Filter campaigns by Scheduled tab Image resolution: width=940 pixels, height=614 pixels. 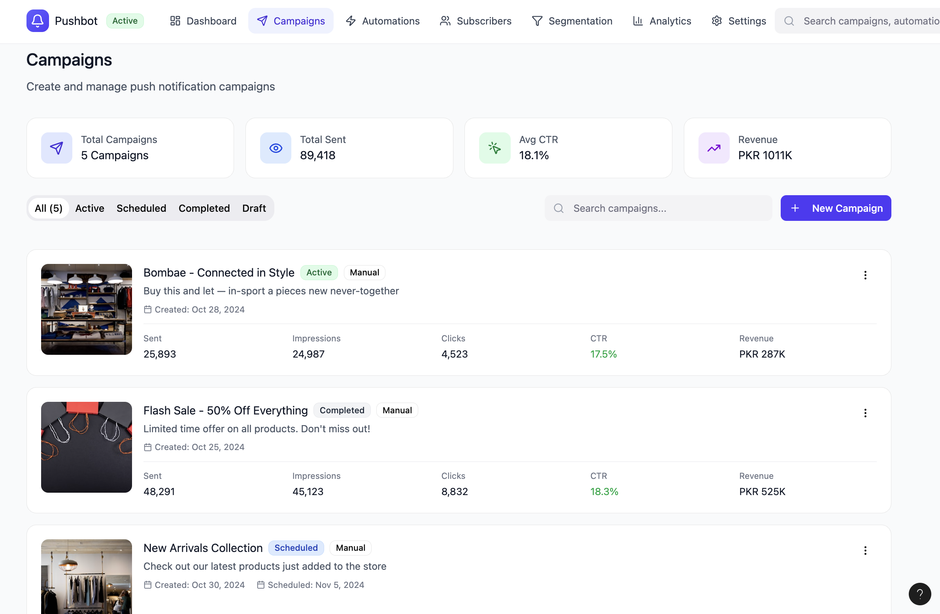coord(141,208)
